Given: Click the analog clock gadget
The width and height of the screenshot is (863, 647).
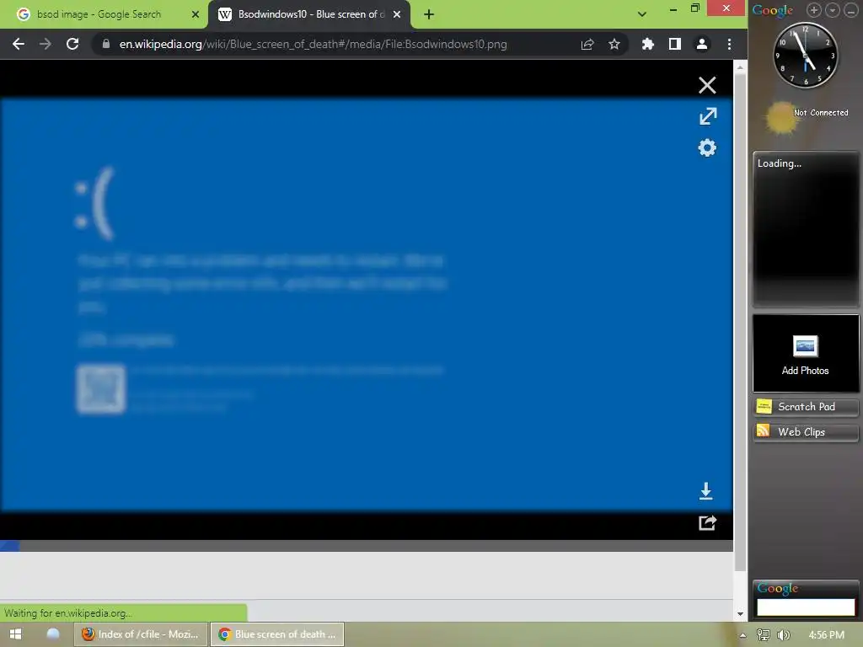Looking at the screenshot, I should click(x=806, y=55).
